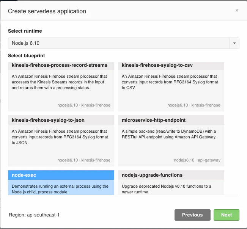Select the nodejs-upgrade-functions blueprint
This screenshot has height=229, width=247.
[x=171, y=183]
